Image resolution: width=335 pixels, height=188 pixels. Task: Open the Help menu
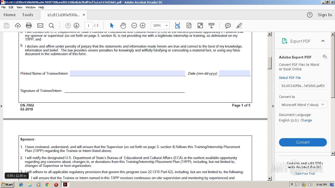(x=41, y=7)
